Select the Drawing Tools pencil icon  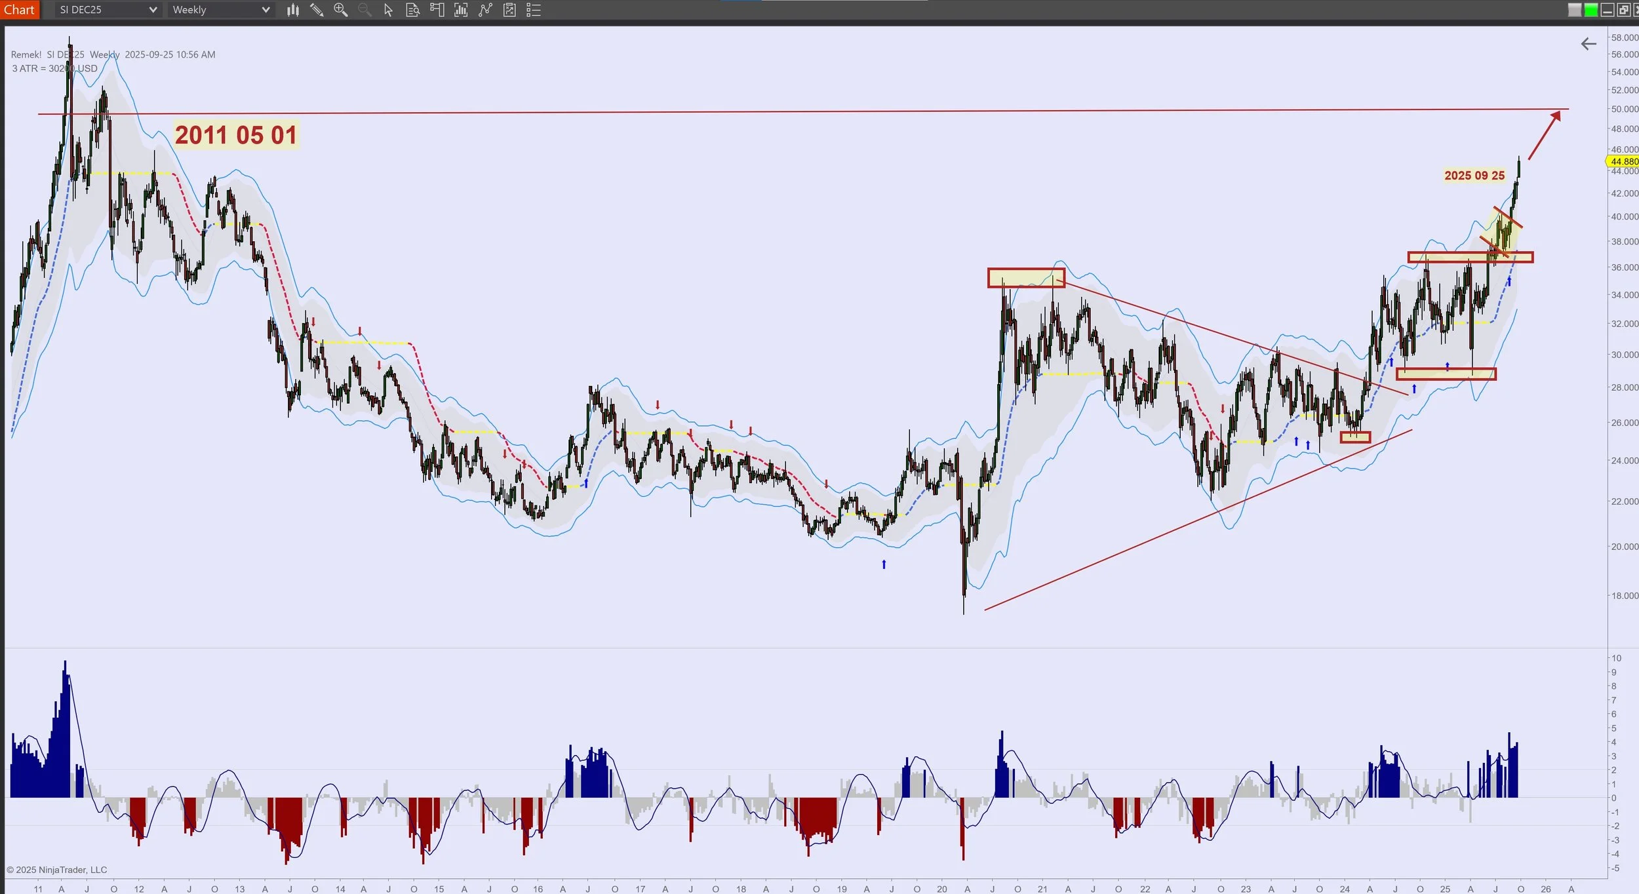click(317, 10)
